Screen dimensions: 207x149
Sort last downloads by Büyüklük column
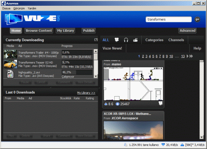tap(66, 98)
